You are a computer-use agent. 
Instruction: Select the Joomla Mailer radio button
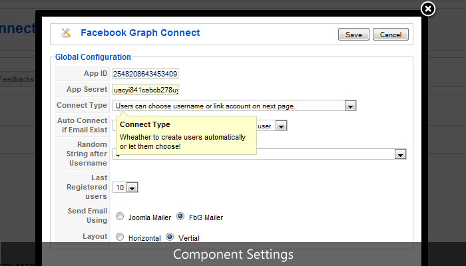click(x=120, y=216)
